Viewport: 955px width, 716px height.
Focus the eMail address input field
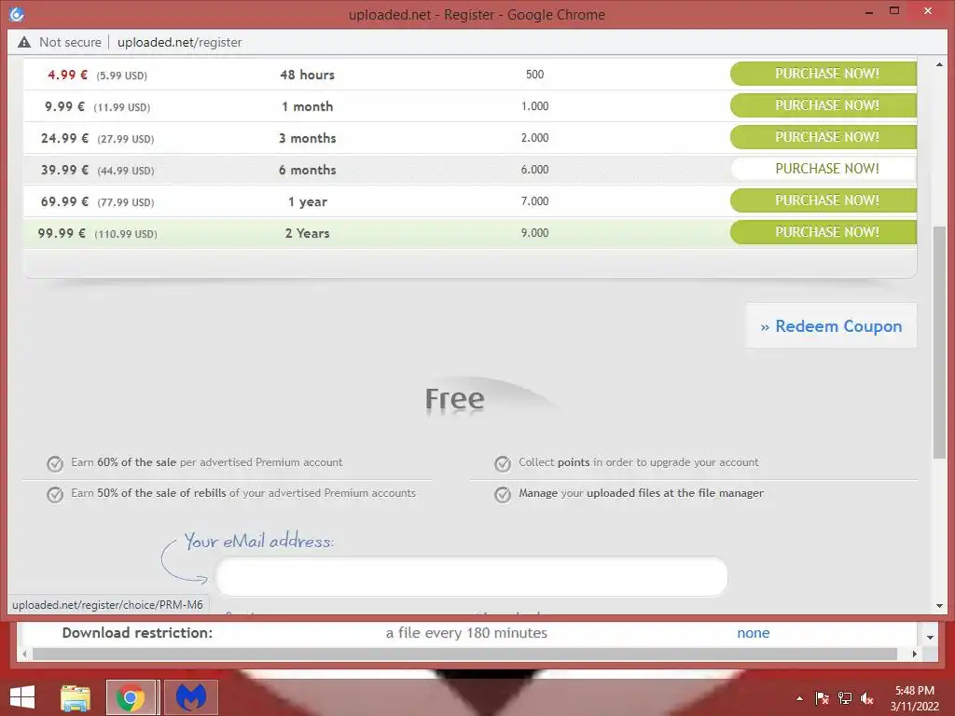point(471,576)
